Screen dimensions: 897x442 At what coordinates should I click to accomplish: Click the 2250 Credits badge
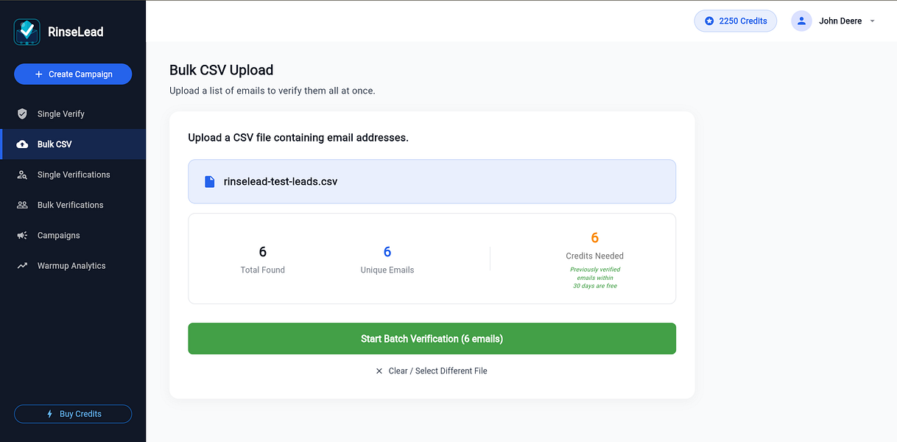tap(735, 21)
